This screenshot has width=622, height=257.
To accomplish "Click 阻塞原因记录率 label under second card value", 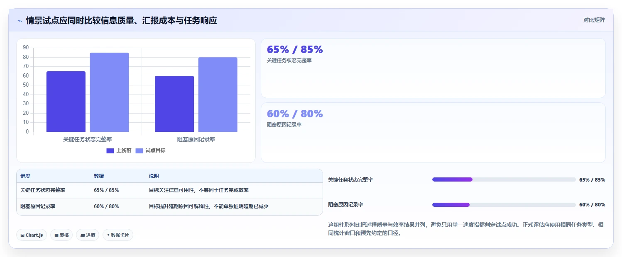I will point(284,125).
